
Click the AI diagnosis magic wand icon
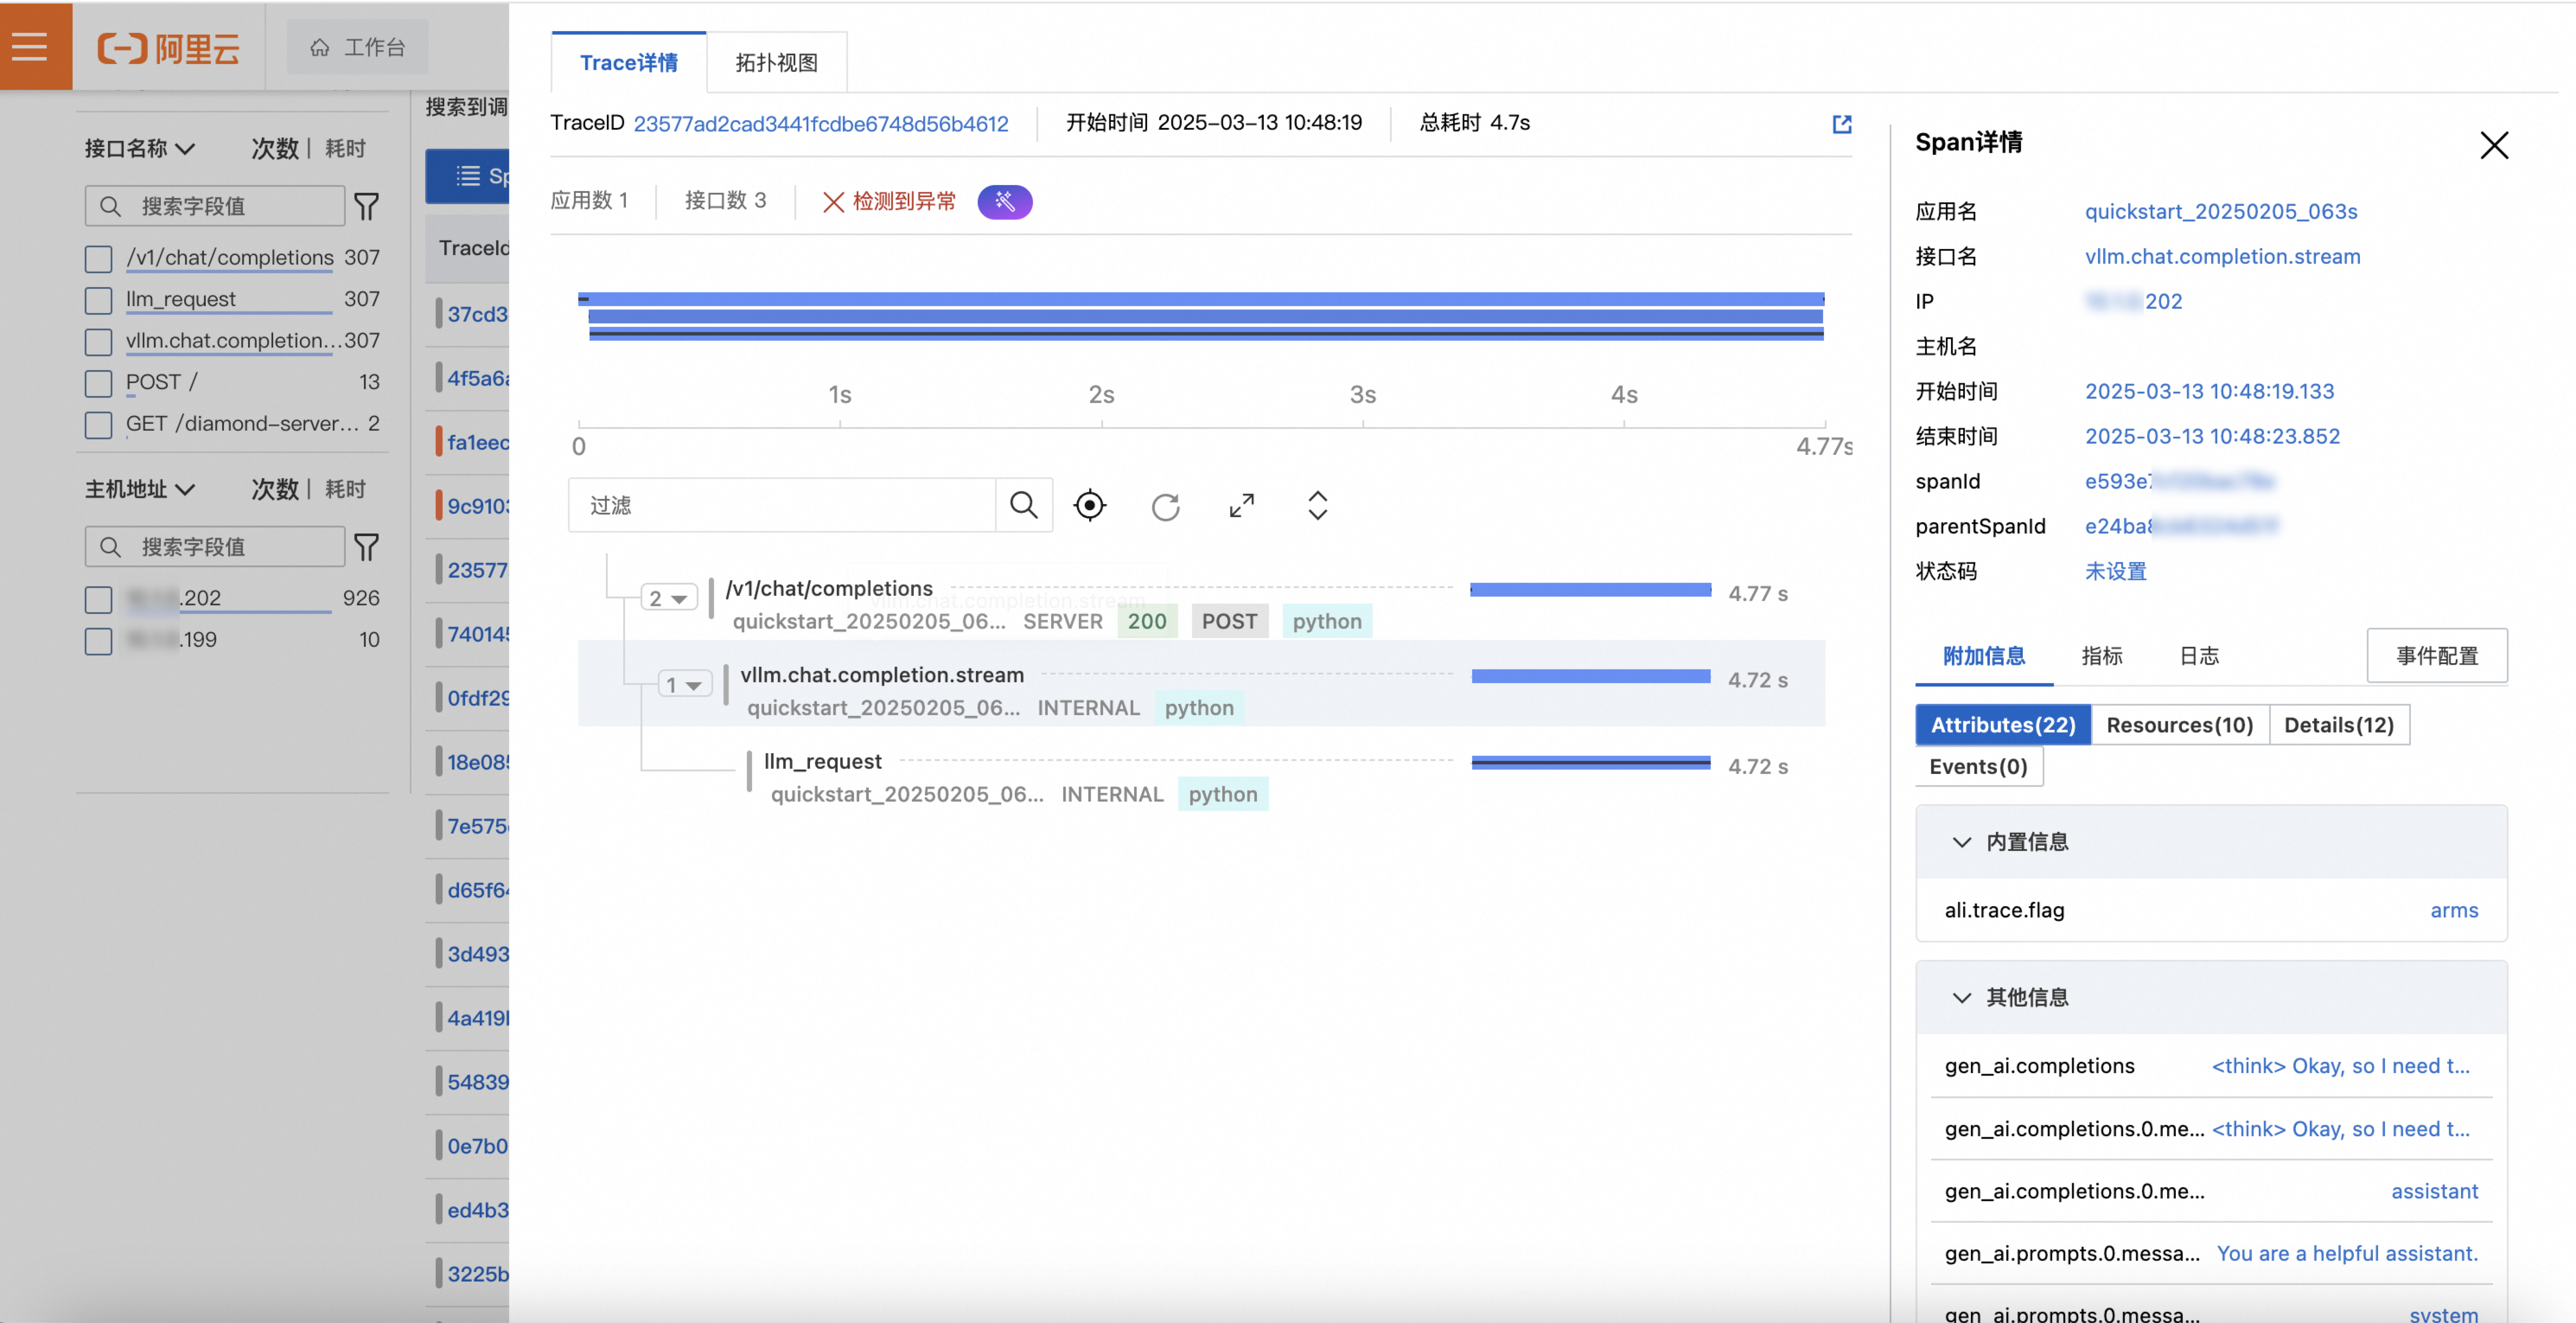point(1004,201)
